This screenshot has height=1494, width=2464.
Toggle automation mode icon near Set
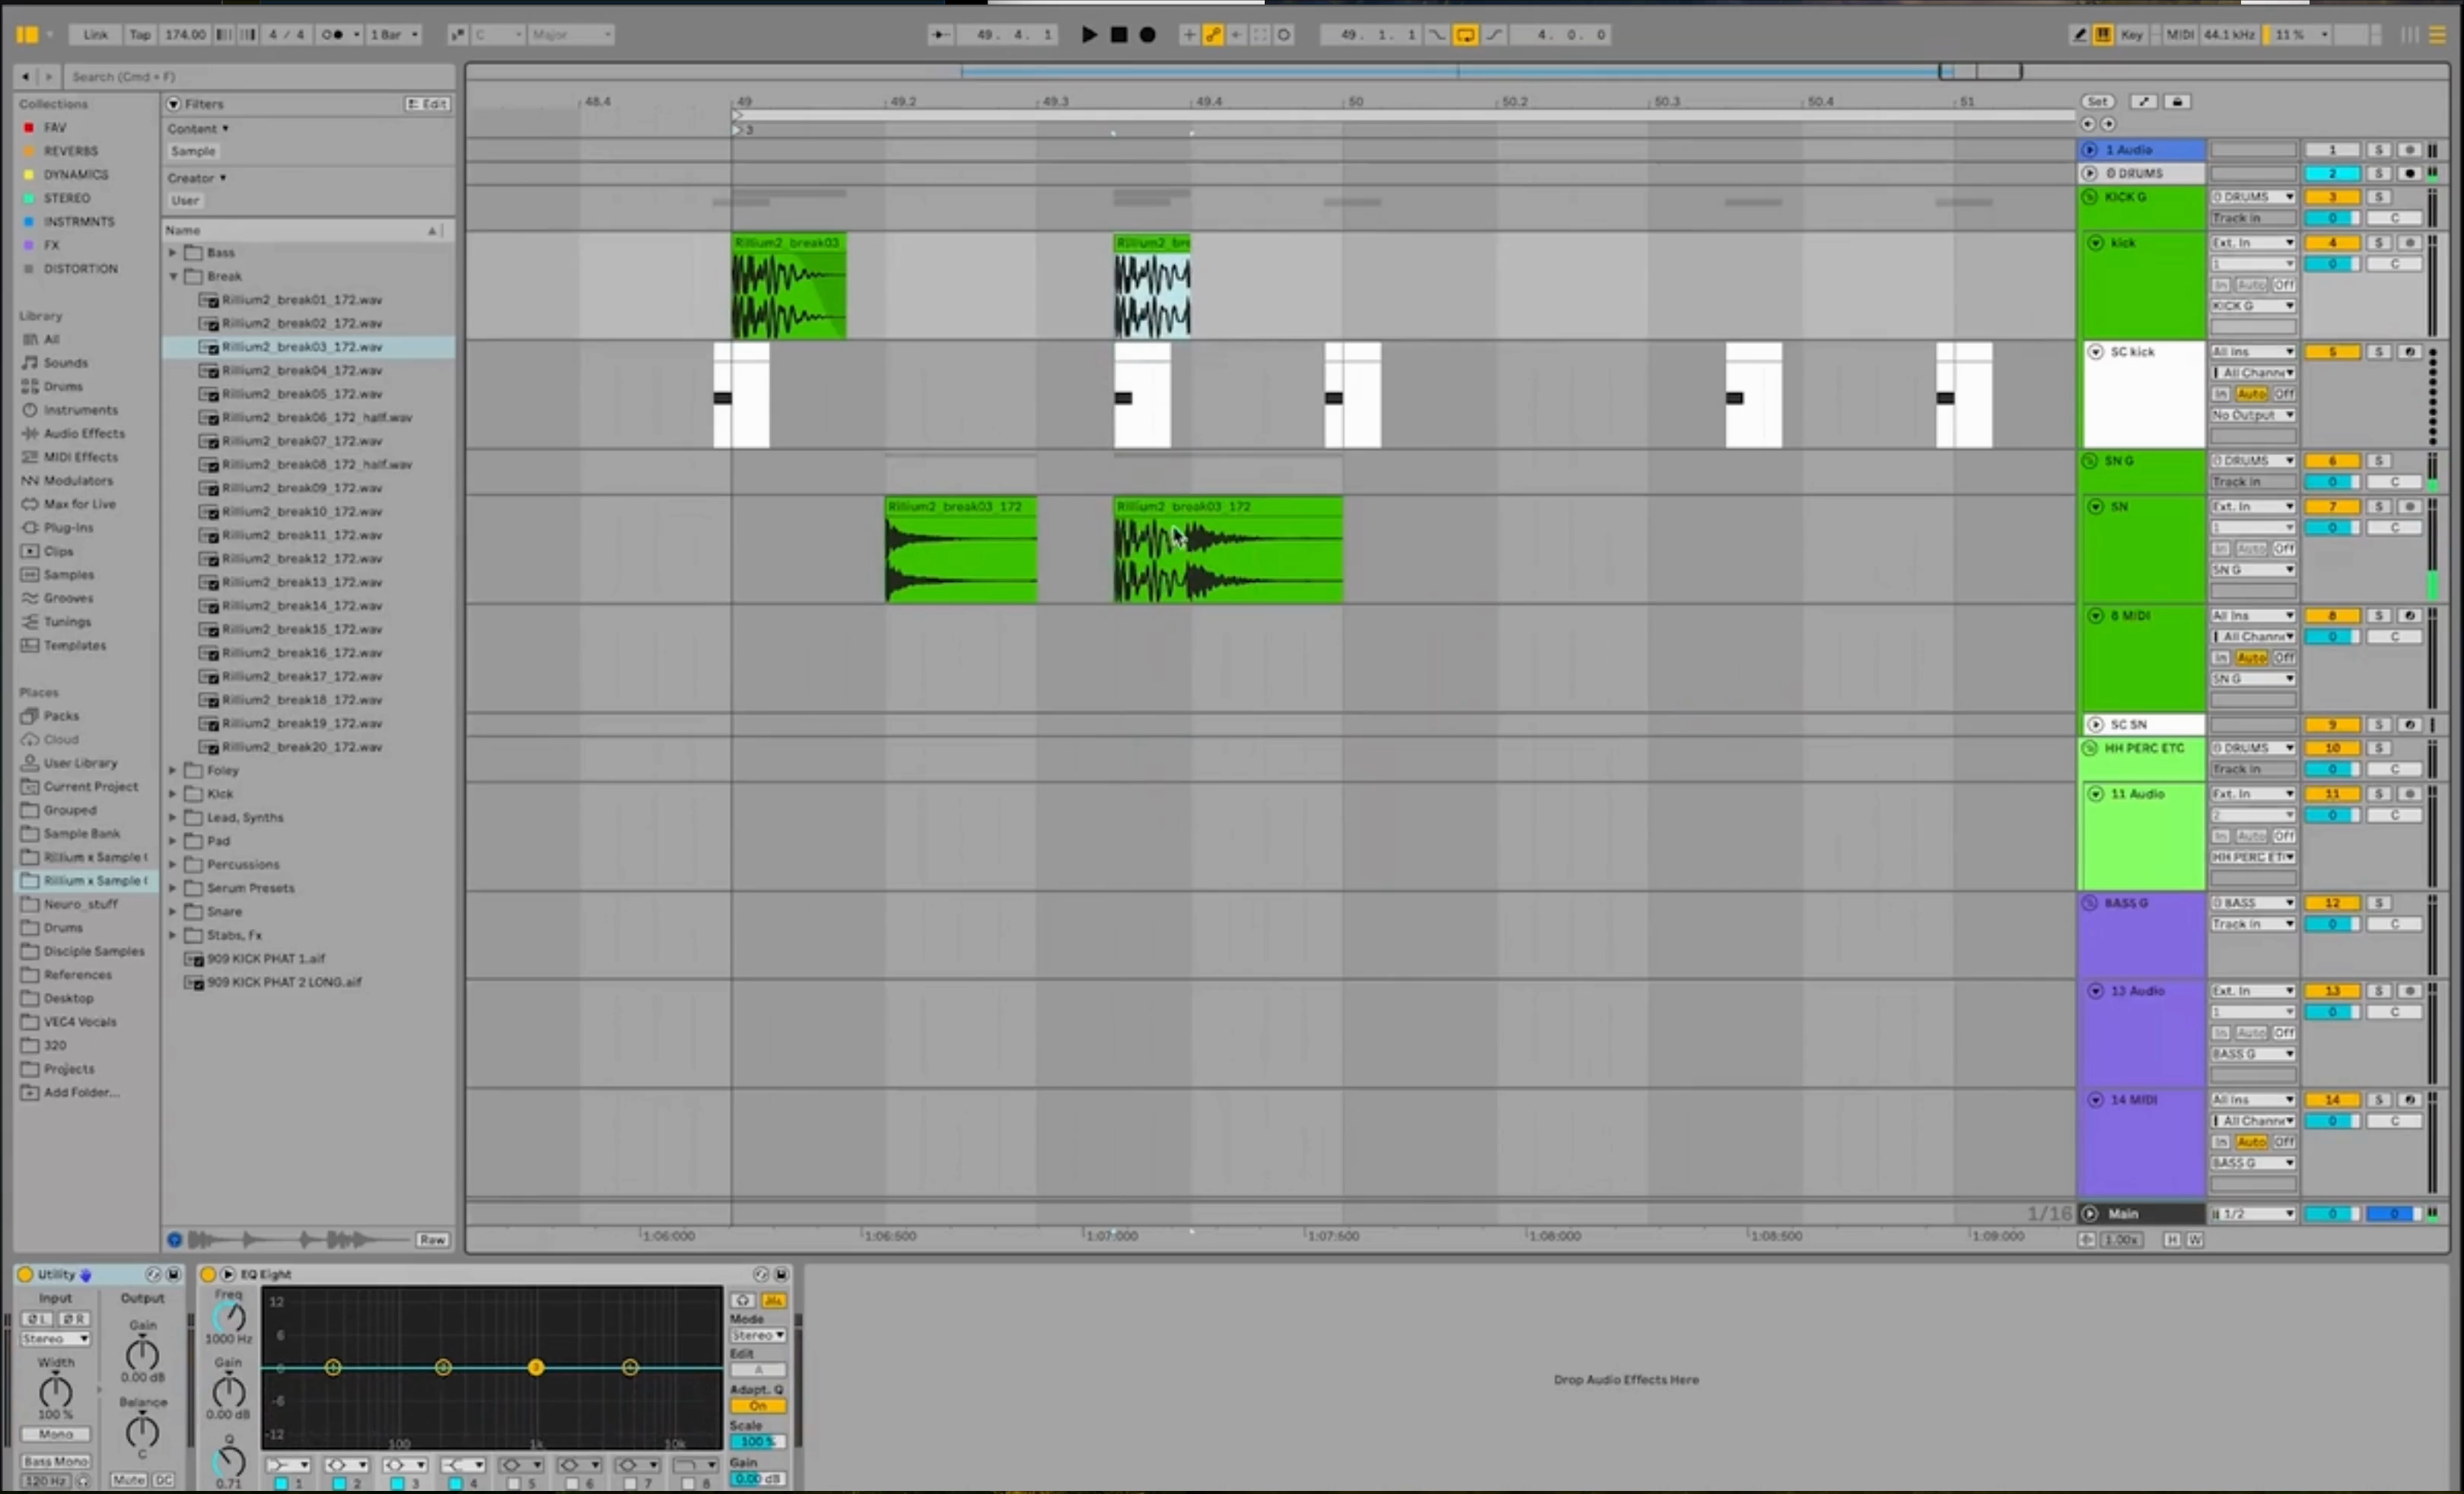pos(2143,101)
